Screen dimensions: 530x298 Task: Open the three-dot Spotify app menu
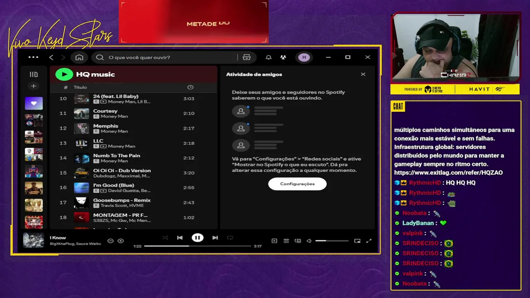tap(33, 57)
